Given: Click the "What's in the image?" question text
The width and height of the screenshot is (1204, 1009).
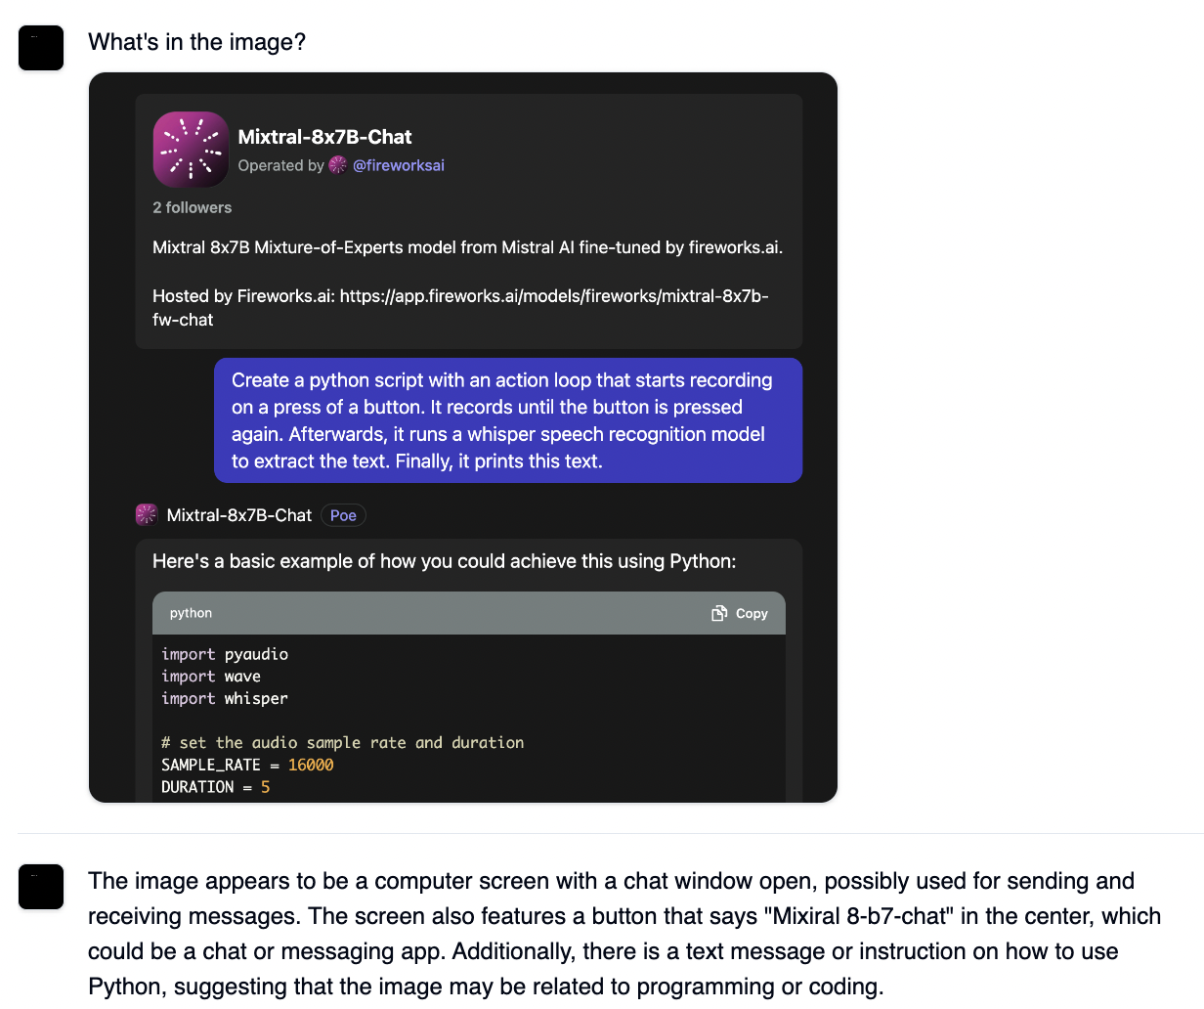Looking at the screenshot, I should (x=196, y=42).
